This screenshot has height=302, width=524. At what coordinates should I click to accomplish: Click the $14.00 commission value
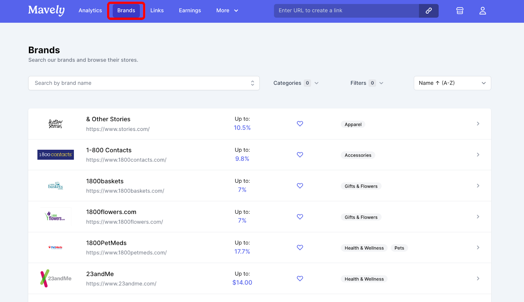click(242, 282)
